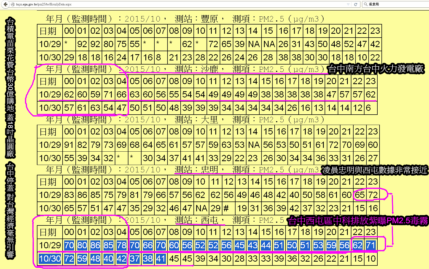Select the 10/30 date cell in 大里 table
The height and width of the screenshot is (269, 429).
coord(50,158)
